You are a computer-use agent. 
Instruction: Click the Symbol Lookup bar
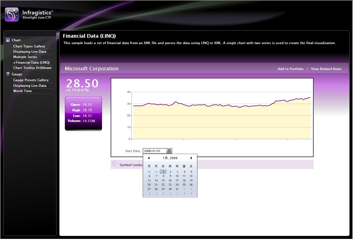[x=212, y=164]
